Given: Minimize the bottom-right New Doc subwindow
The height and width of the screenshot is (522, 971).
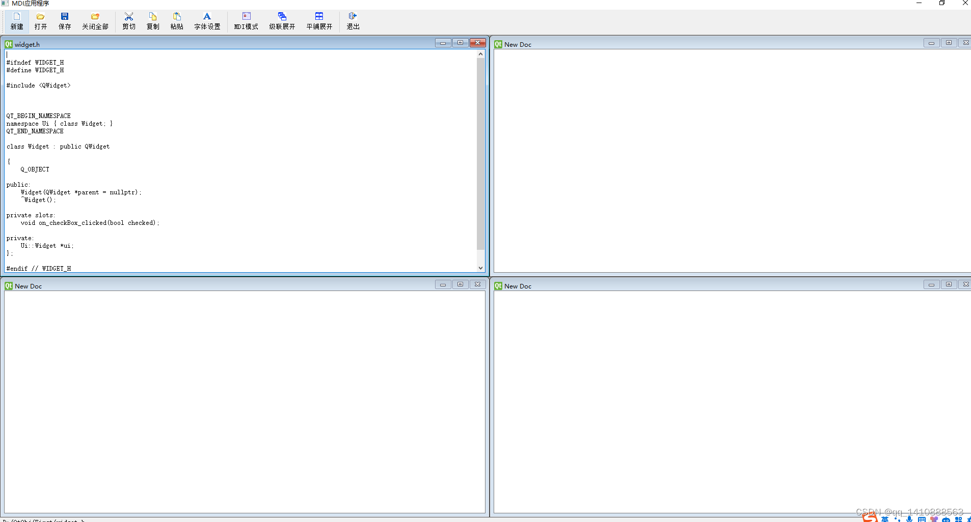Looking at the screenshot, I should click(931, 284).
